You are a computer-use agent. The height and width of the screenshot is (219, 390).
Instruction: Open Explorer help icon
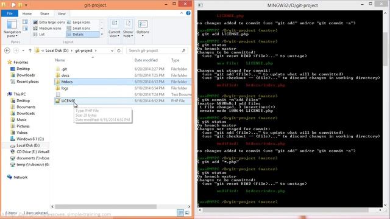[188, 13]
